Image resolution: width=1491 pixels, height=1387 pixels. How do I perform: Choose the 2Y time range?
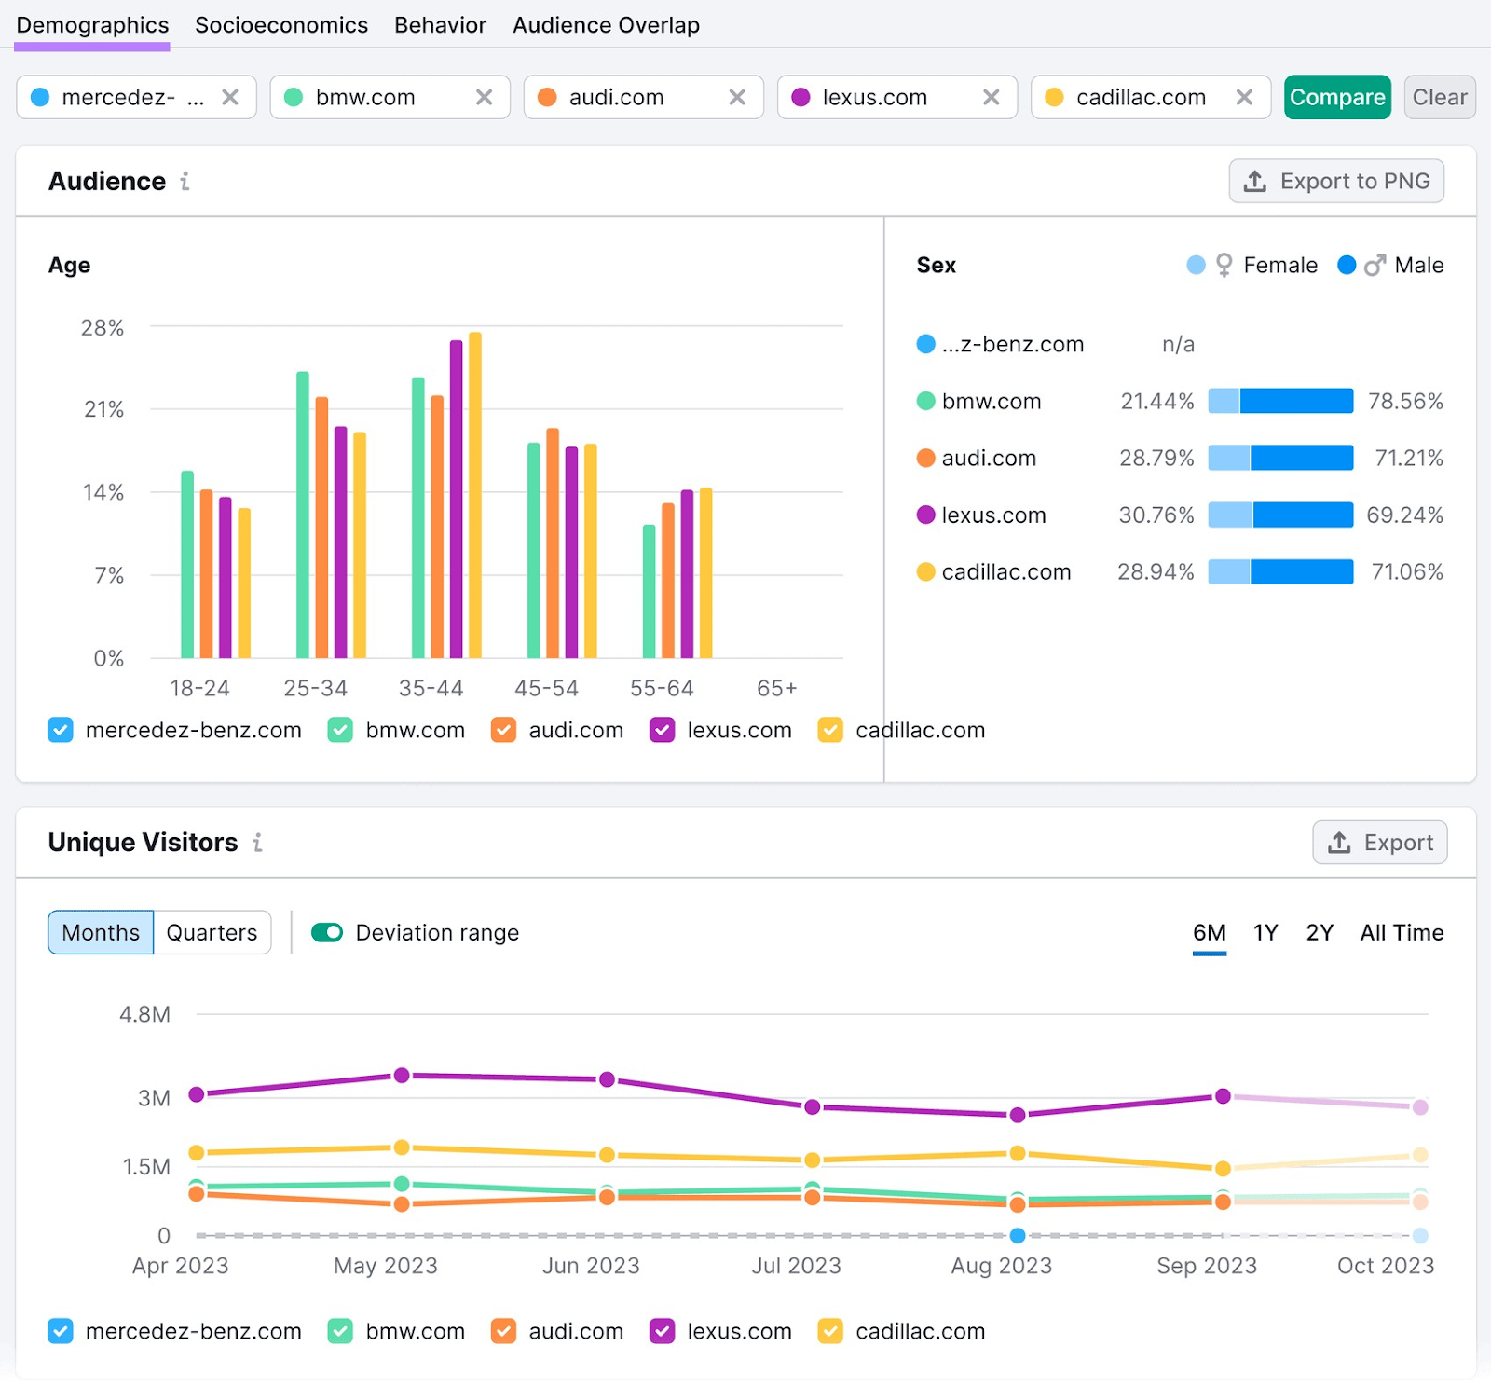click(x=1319, y=932)
